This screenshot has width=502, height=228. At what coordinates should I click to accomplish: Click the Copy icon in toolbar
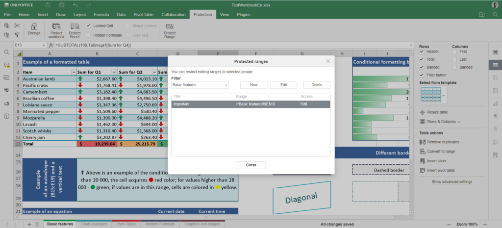[7, 25]
